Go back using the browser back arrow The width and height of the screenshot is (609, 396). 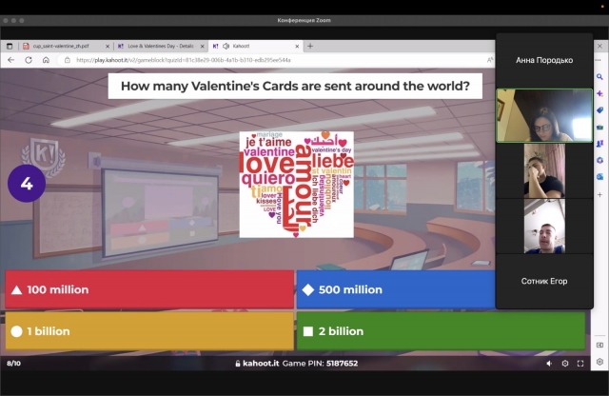pyautogui.click(x=10, y=60)
